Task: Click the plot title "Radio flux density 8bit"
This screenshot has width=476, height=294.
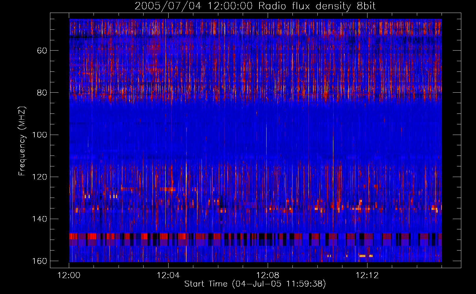Action: pos(317,6)
